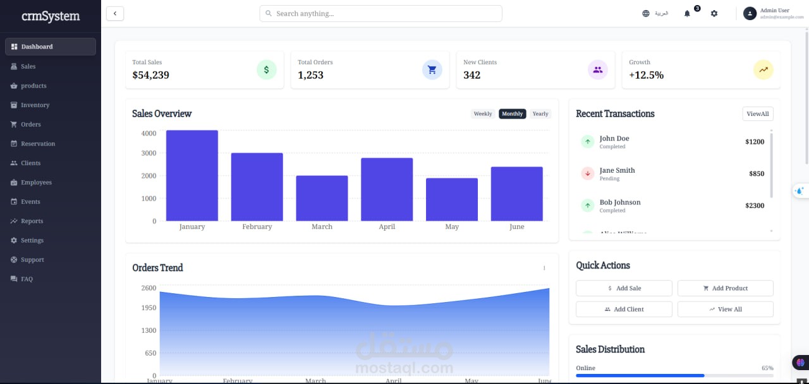Click the June bar in Sales Overview
Screen dimensions: 809x384
(517, 194)
